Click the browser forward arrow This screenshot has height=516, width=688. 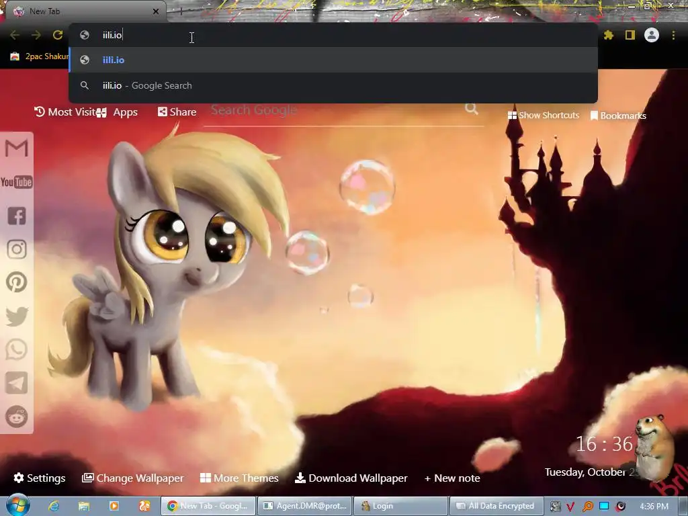click(36, 35)
